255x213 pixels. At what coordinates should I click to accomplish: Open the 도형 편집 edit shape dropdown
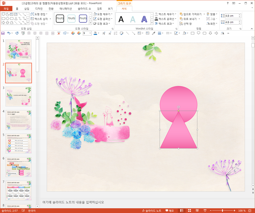[x=39, y=14]
